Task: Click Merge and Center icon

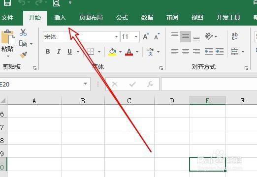Action: pos(235,52)
